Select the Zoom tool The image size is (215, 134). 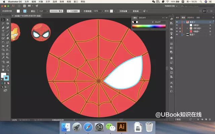[x=8, y=70]
